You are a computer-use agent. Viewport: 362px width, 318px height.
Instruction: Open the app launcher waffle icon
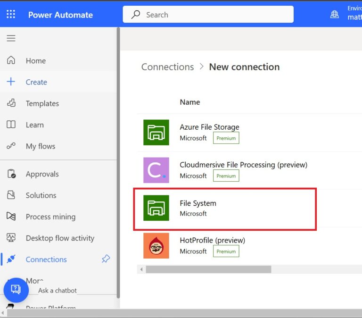(x=11, y=14)
